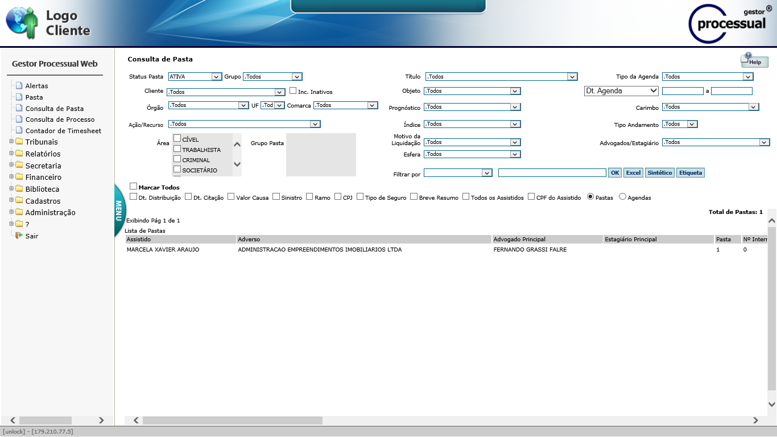Click the Secretaria folder icon
This screenshot has height=437, width=777.
pyautogui.click(x=19, y=166)
